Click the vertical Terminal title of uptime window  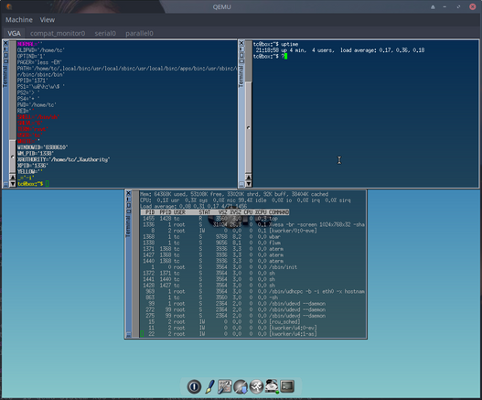(x=241, y=76)
